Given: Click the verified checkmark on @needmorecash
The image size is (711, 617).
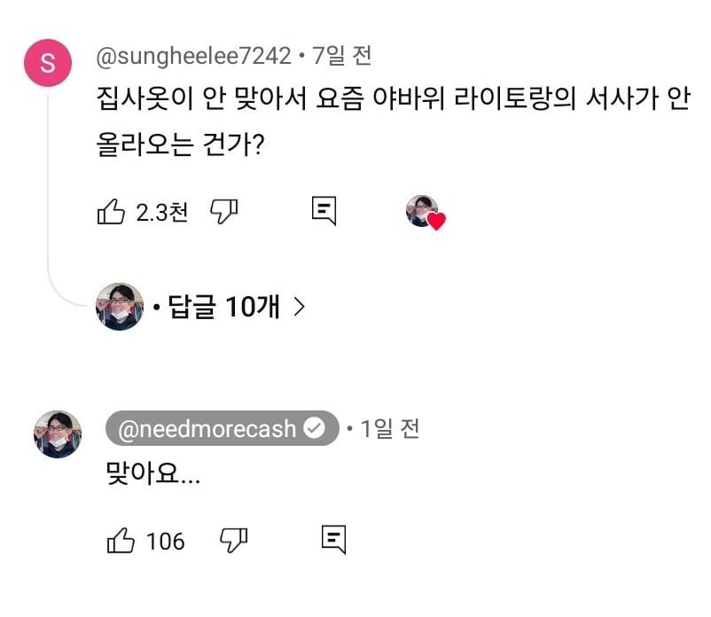Looking at the screenshot, I should pos(314,429).
